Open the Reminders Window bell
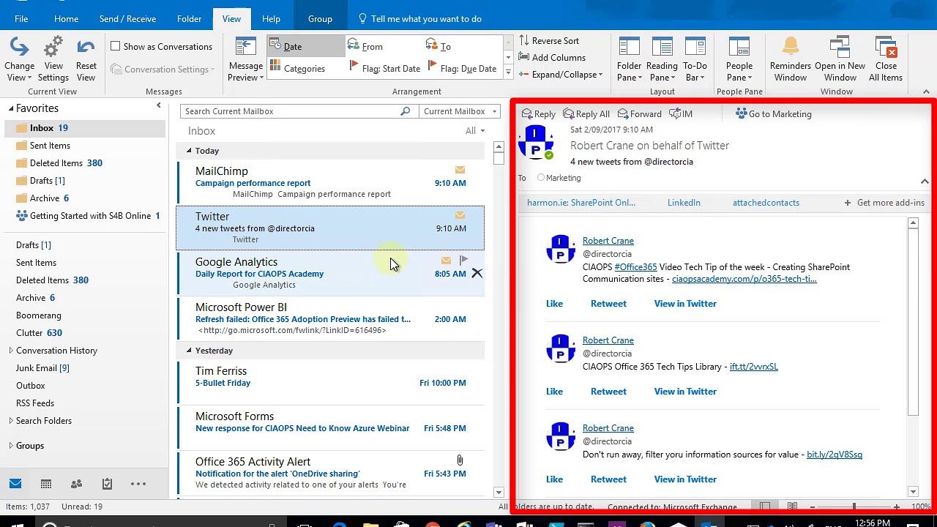 [x=790, y=59]
